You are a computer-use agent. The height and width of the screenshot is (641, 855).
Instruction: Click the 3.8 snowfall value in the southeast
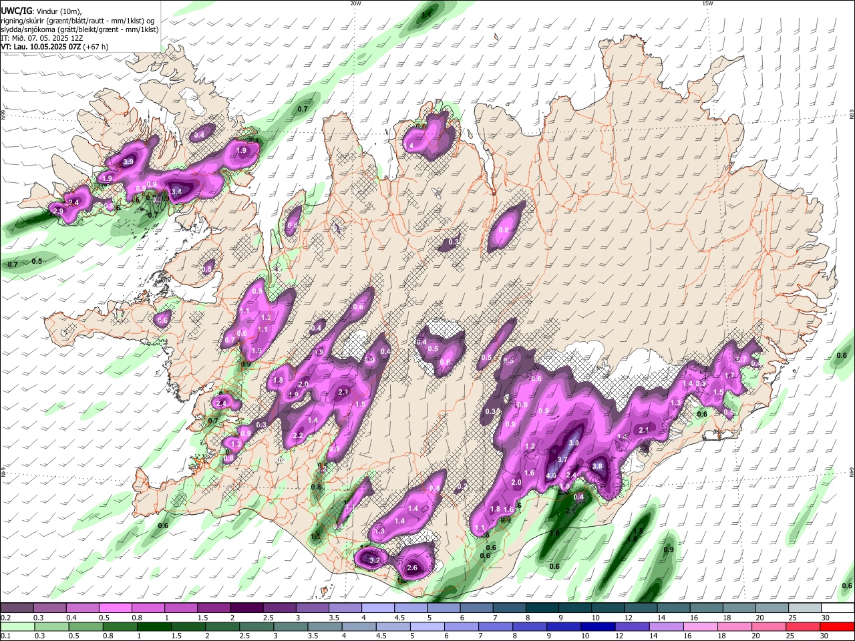pyautogui.click(x=598, y=466)
